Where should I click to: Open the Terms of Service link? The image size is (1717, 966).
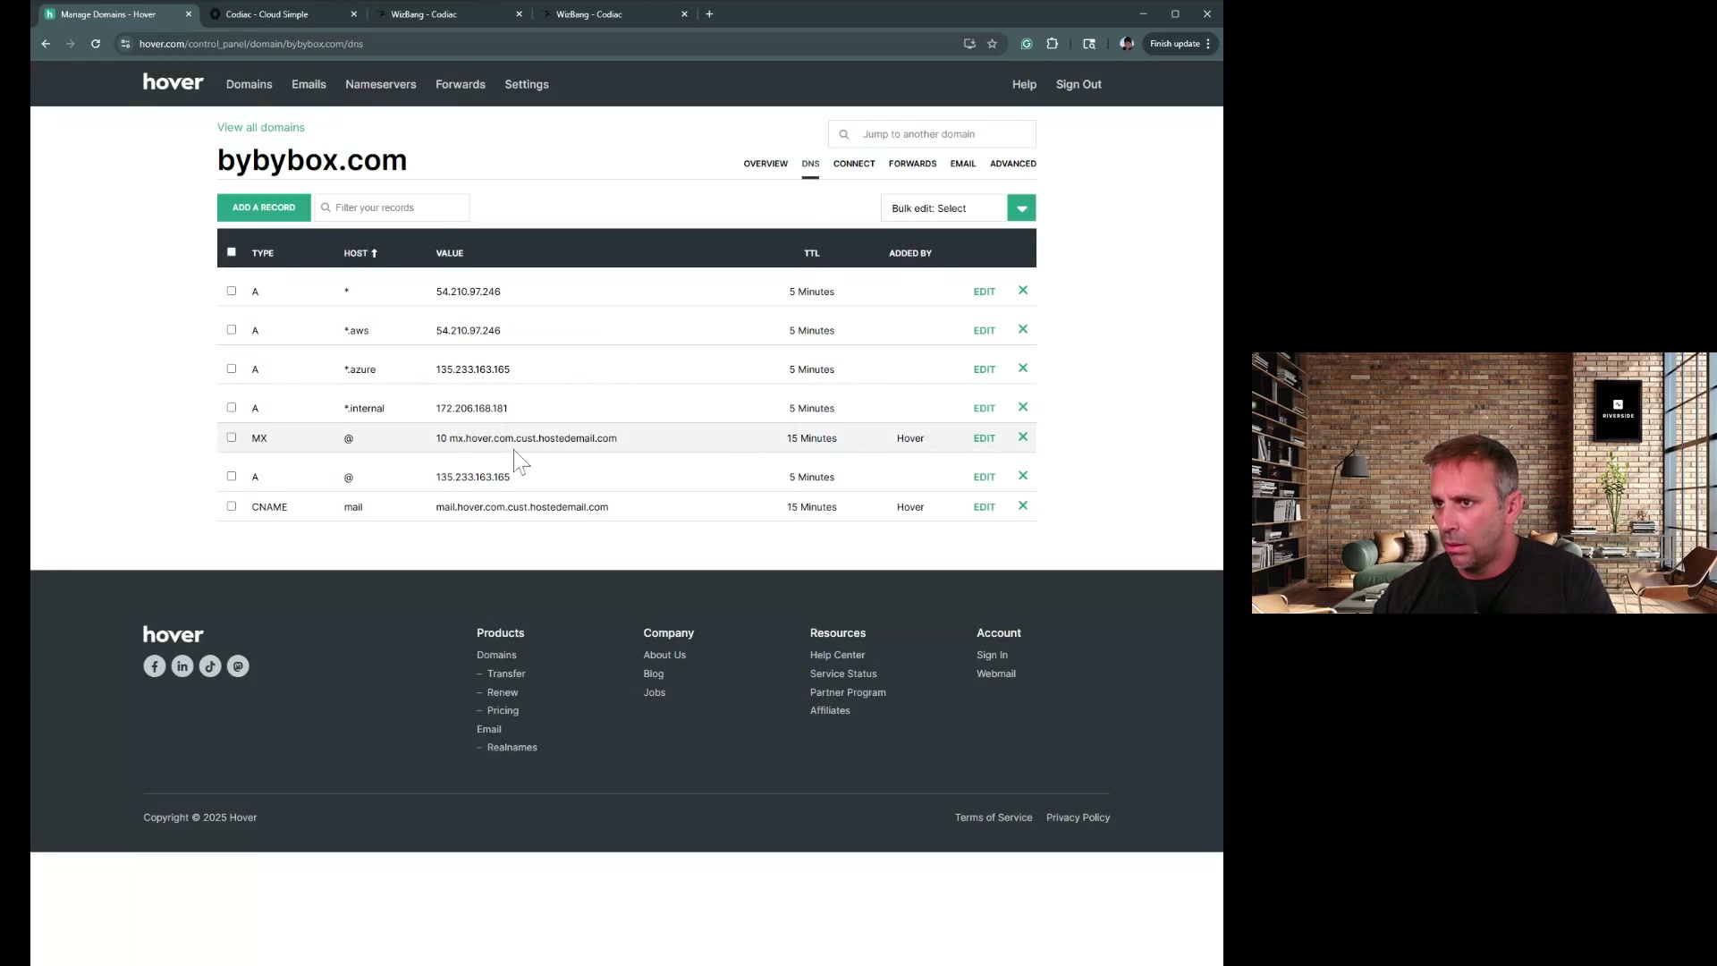point(994,817)
